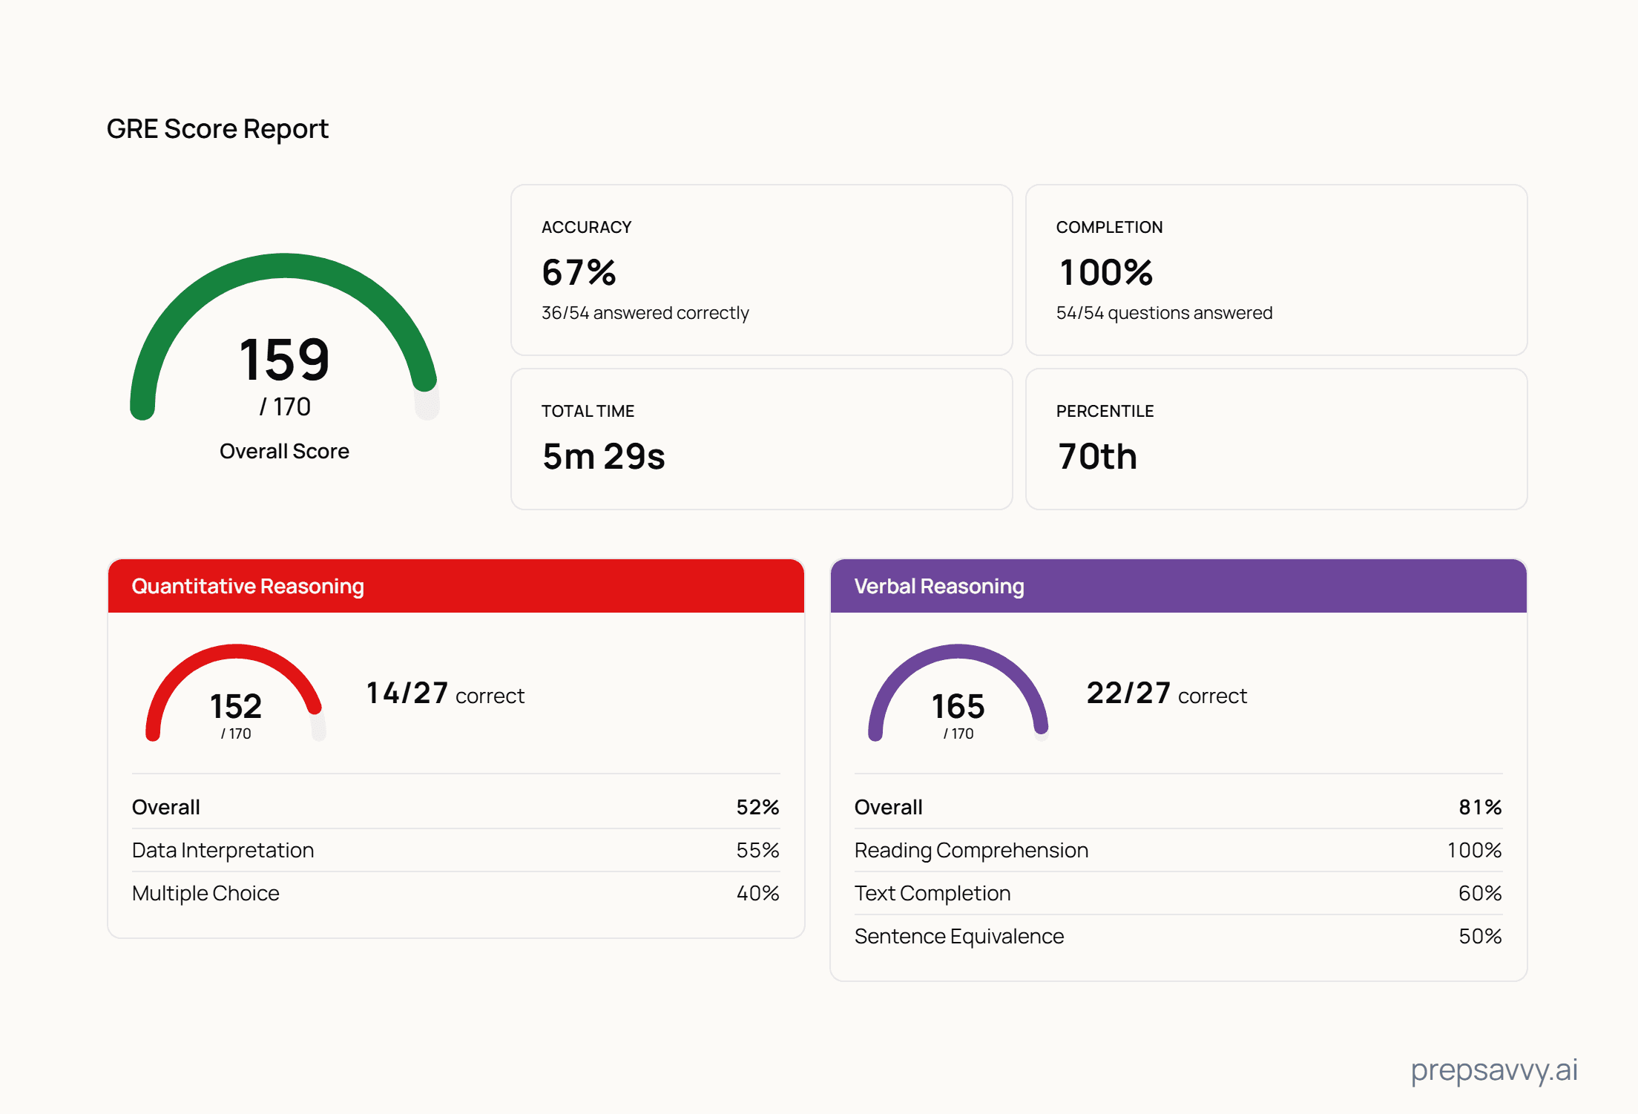Viewport: 1638px width, 1114px height.
Task: Click Quantitative Overall row label
Action: point(166,807)
